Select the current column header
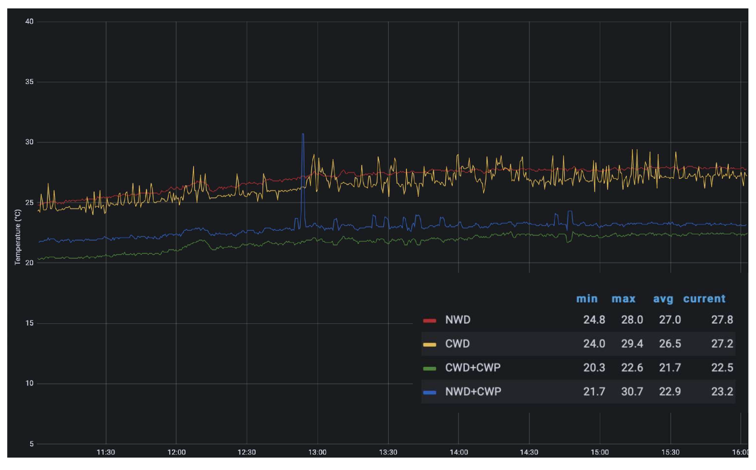The height and width of the screenshot is (470, 756). pyautogui.click(x=704, y=299)
